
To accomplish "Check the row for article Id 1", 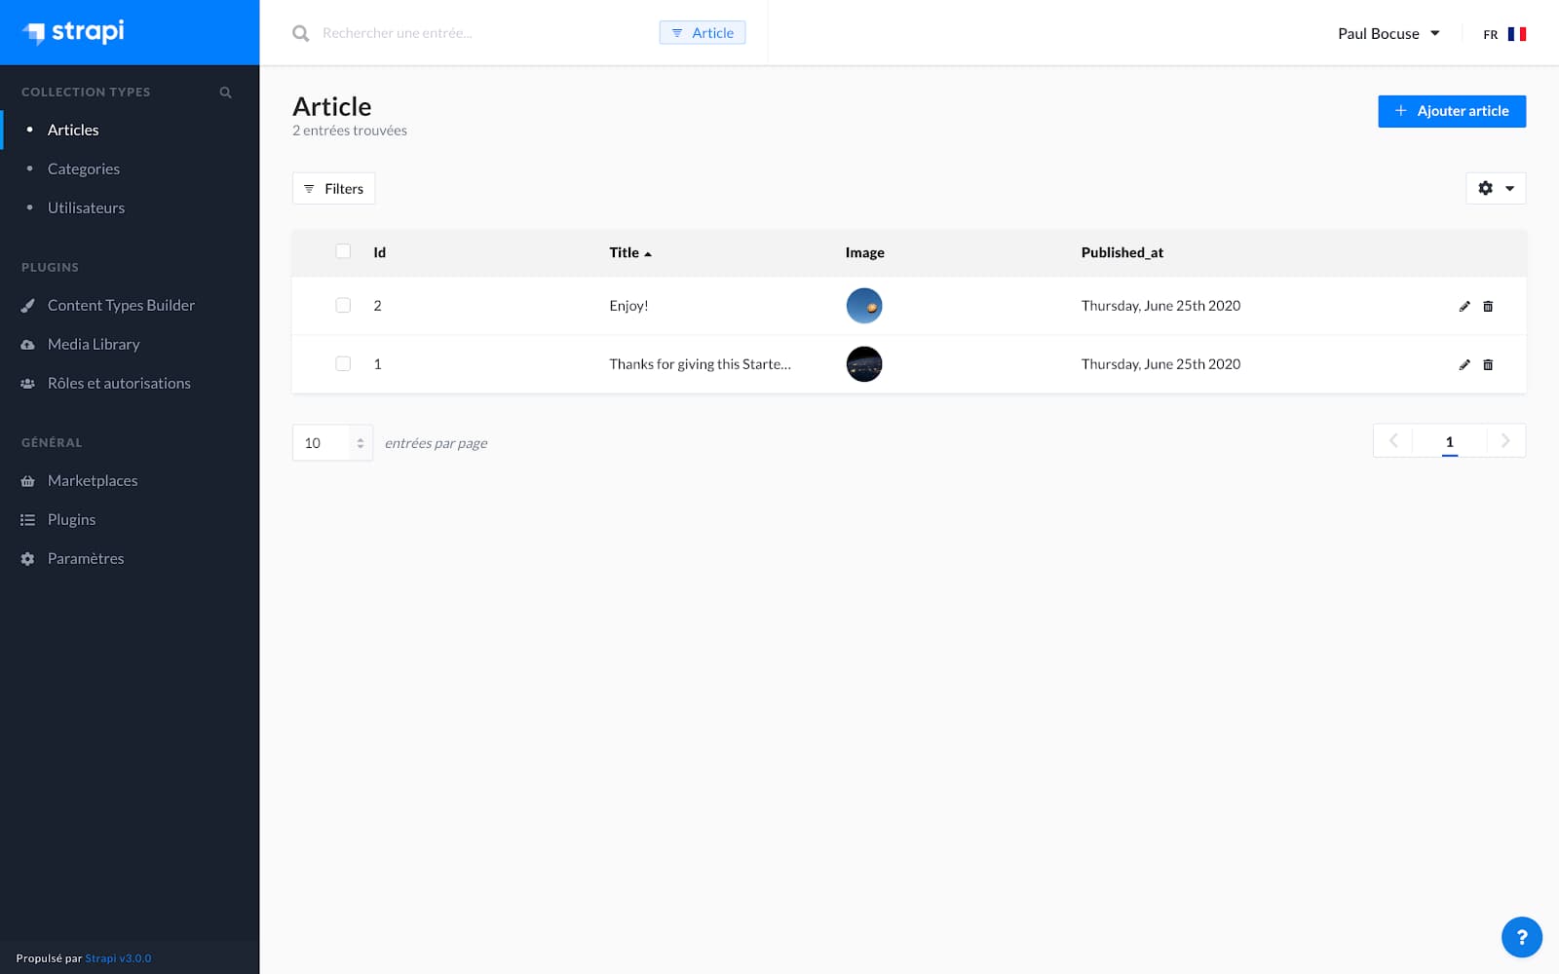I will [x=343, y=363].
